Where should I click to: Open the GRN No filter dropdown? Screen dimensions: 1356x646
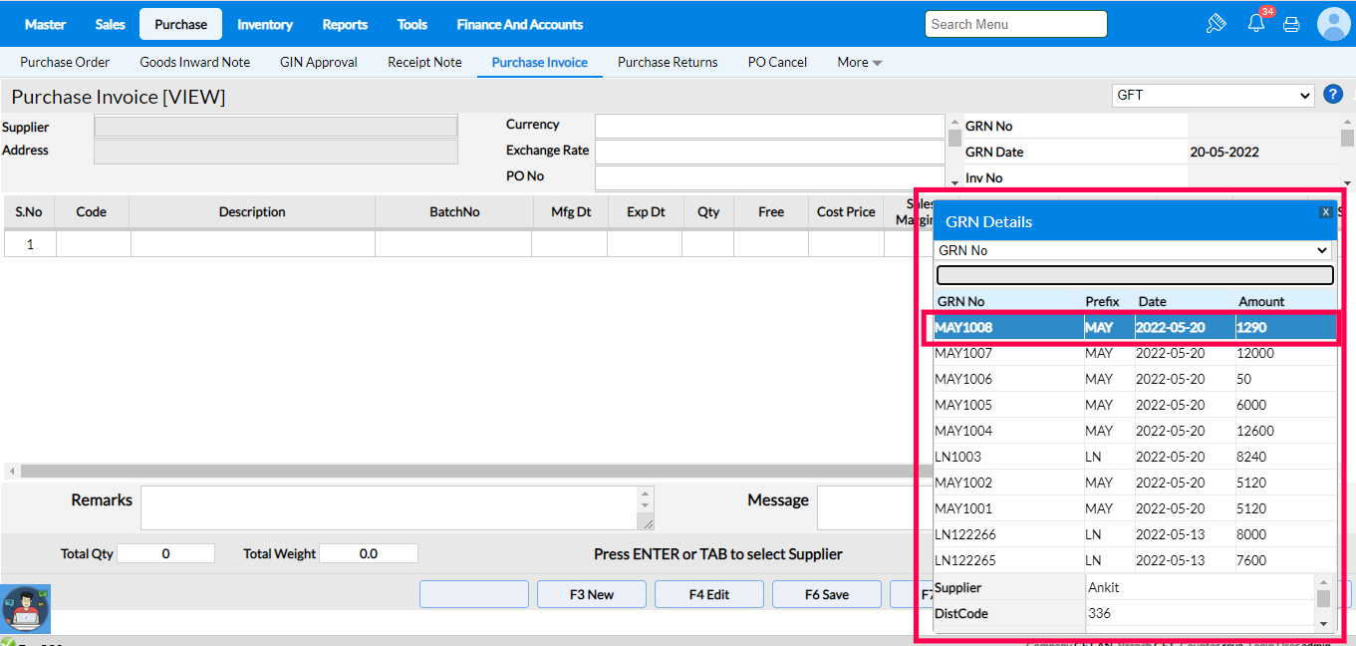click(1135, 250)
